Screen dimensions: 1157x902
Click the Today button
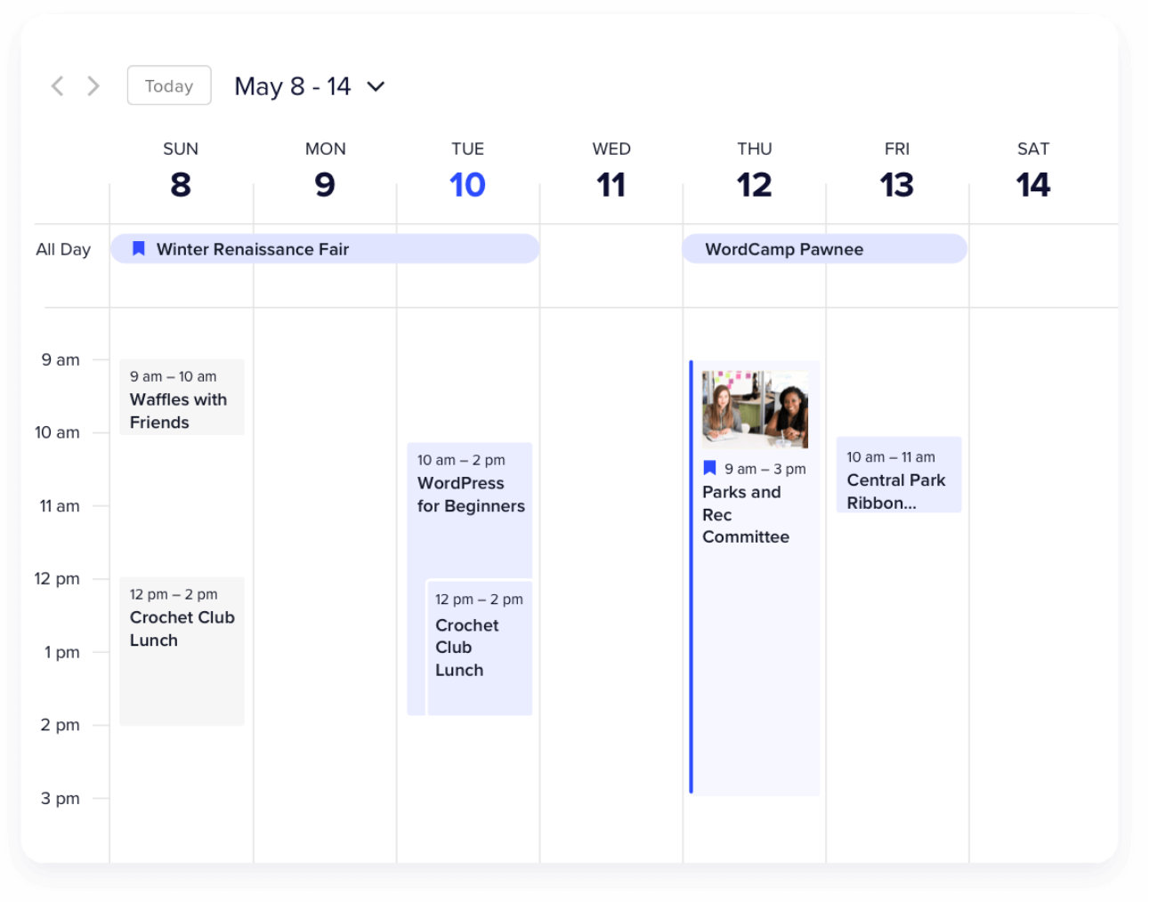tap(168, 85)
